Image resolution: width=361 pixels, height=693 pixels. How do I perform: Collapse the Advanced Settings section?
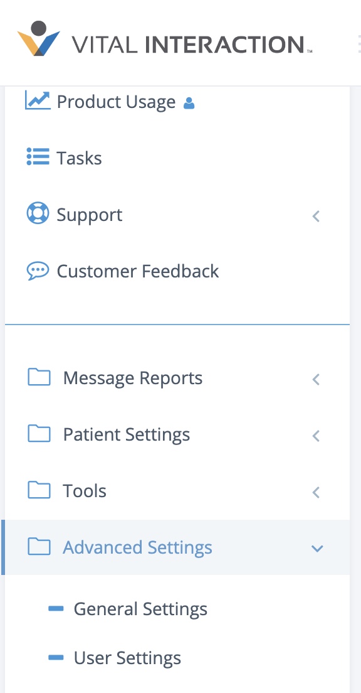coord(317,548)
